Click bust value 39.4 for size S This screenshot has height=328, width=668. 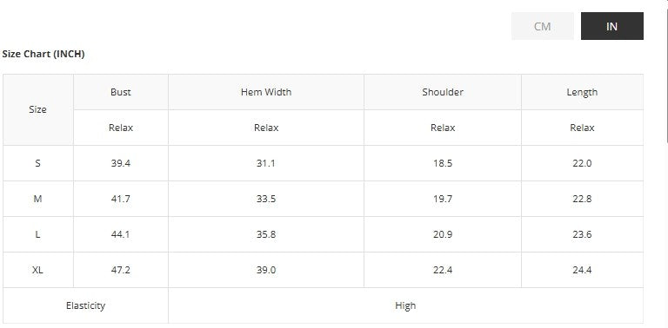tap(121, 163)
